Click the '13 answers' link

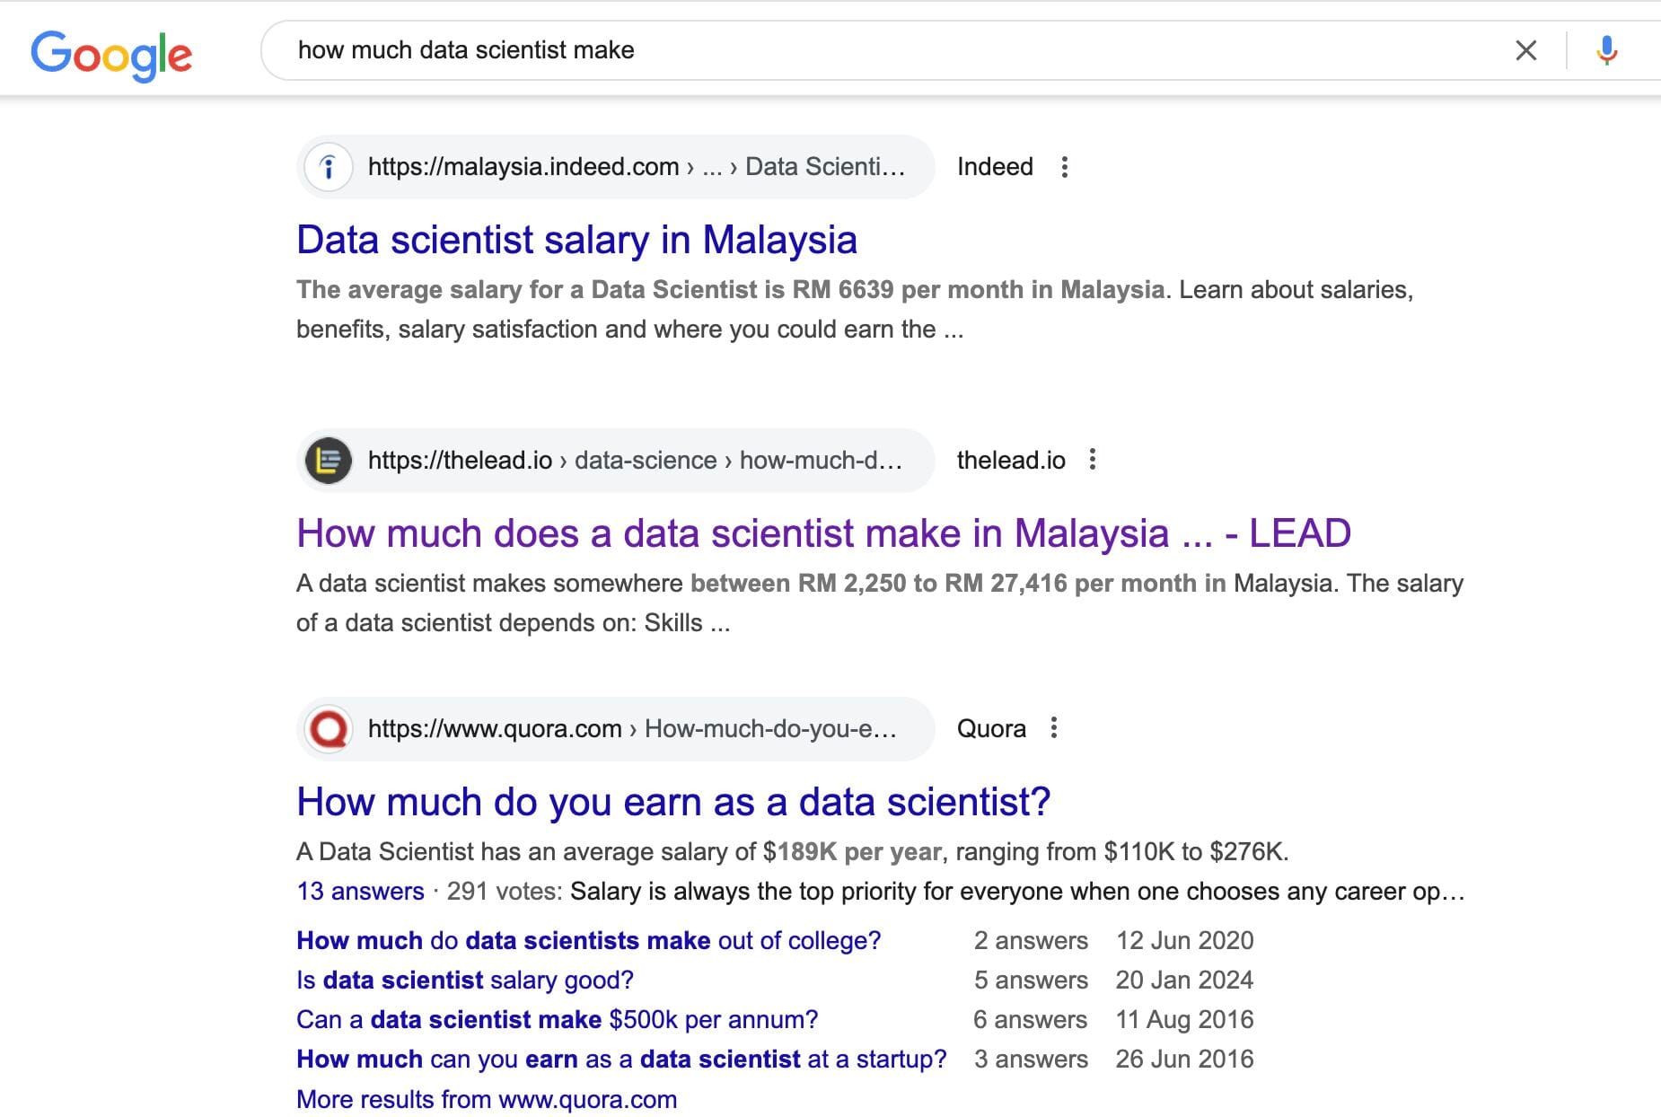360,892
